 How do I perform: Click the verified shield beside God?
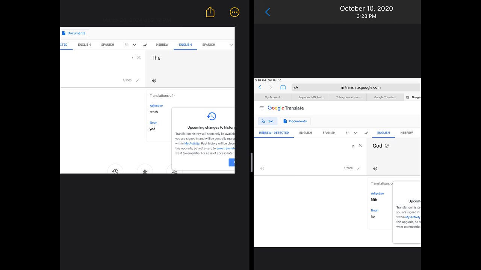coord(387,146)
